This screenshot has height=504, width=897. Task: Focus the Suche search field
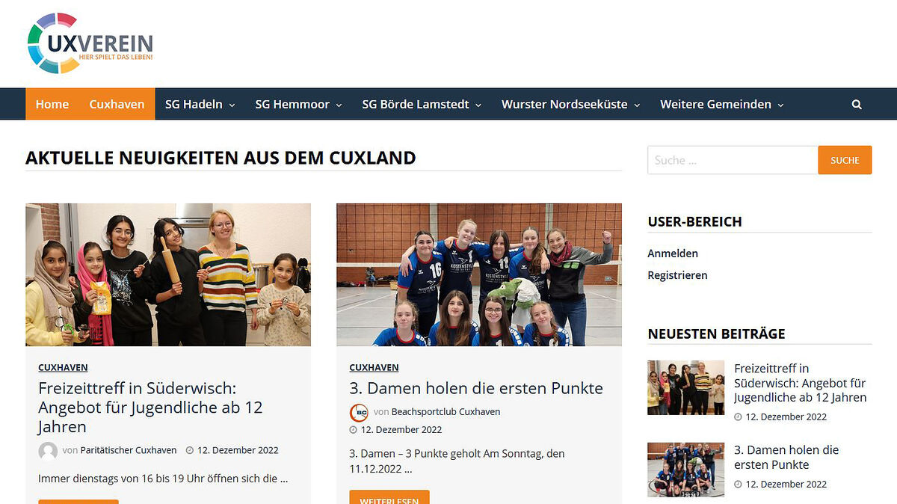point(733,160)
